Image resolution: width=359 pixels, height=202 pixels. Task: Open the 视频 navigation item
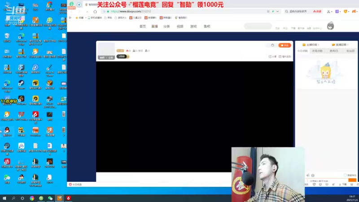tap(180, 26)
